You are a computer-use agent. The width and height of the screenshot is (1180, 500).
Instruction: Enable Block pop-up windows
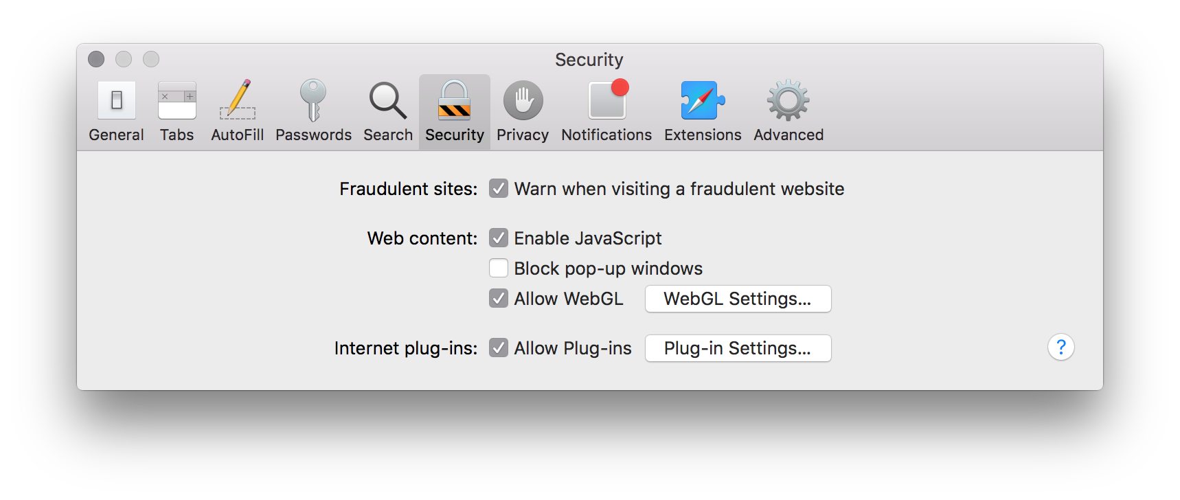(499, 269)
